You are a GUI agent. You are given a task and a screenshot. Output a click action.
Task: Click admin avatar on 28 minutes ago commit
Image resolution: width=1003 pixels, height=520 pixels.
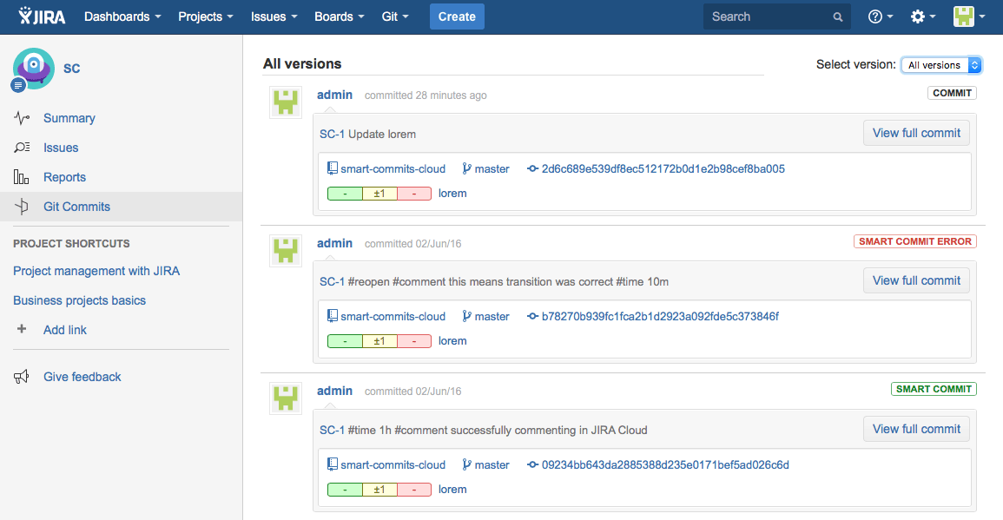click(x=286, y=102)
